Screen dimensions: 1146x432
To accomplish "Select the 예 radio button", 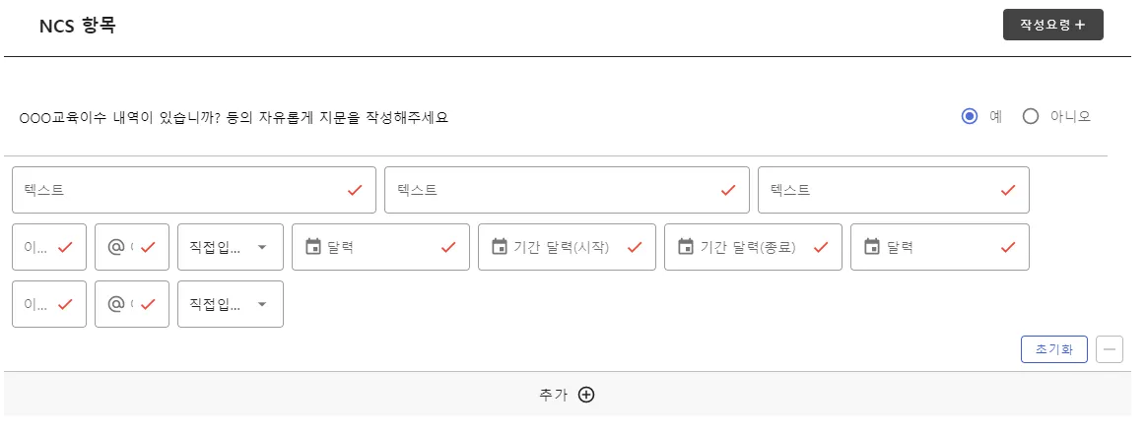I will tap(970, 116).
